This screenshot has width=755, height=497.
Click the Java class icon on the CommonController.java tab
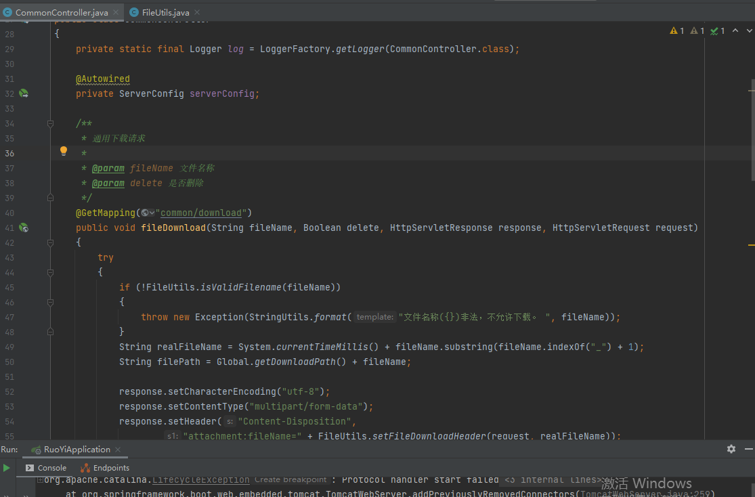point(7,12)
